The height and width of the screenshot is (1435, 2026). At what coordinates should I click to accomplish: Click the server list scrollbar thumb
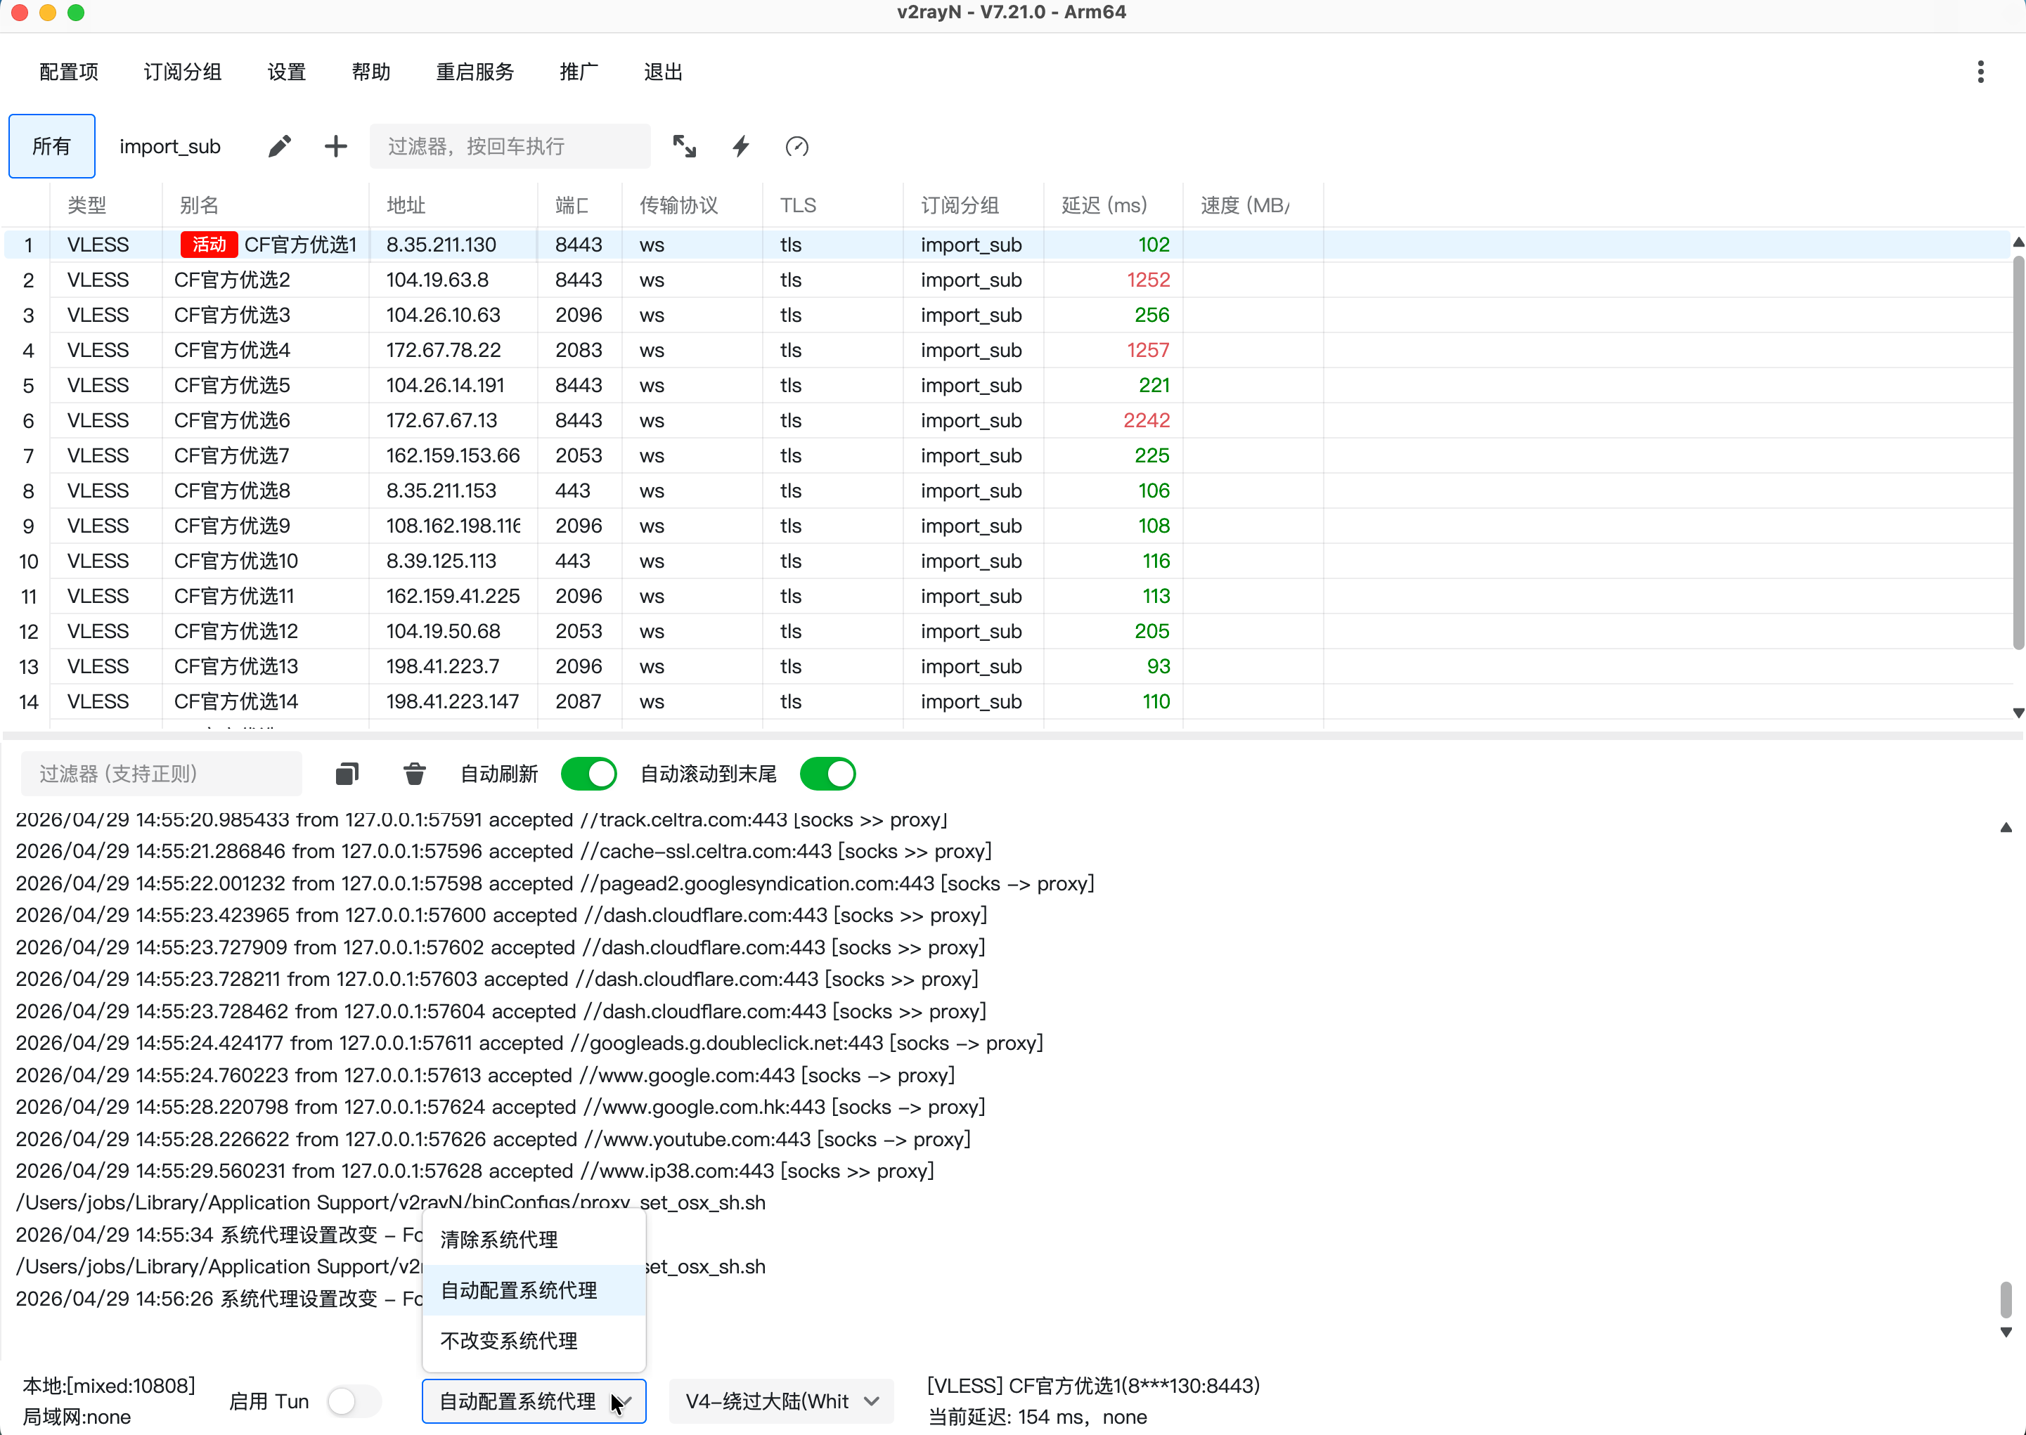tap(2018, 453)
